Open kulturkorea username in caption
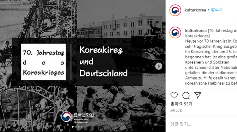Viewport: 237px width, 132px height. [x=196, y=31]
